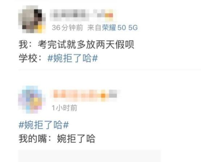Open the 荣耀 50 5G device link
201x162 pixels.
tap(120, 28)
